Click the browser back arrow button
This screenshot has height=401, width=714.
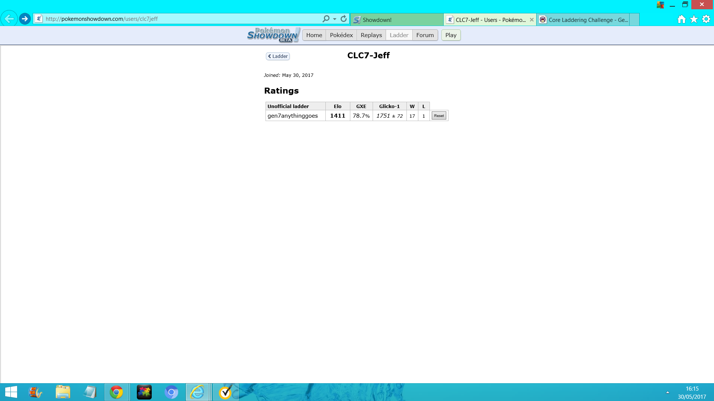[9, 19]
